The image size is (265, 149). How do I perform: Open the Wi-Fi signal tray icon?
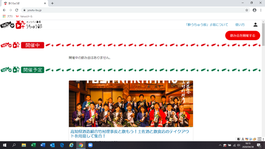click(x=234, y=145)
